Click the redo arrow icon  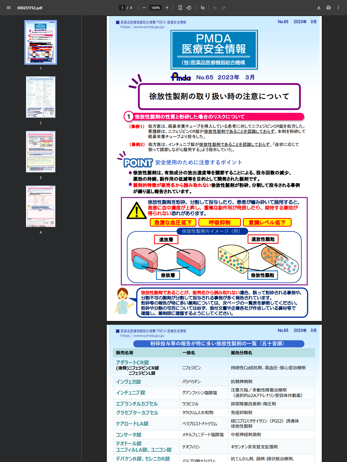(x=224, y=8)
